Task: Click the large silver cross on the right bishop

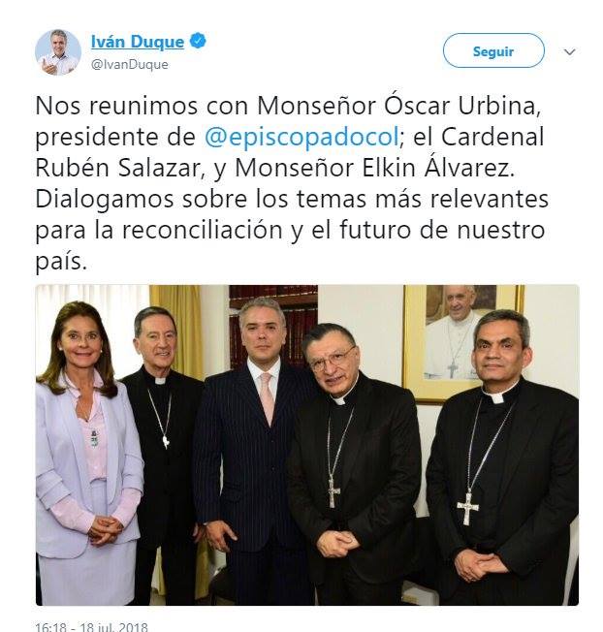Action: point(468,508)
